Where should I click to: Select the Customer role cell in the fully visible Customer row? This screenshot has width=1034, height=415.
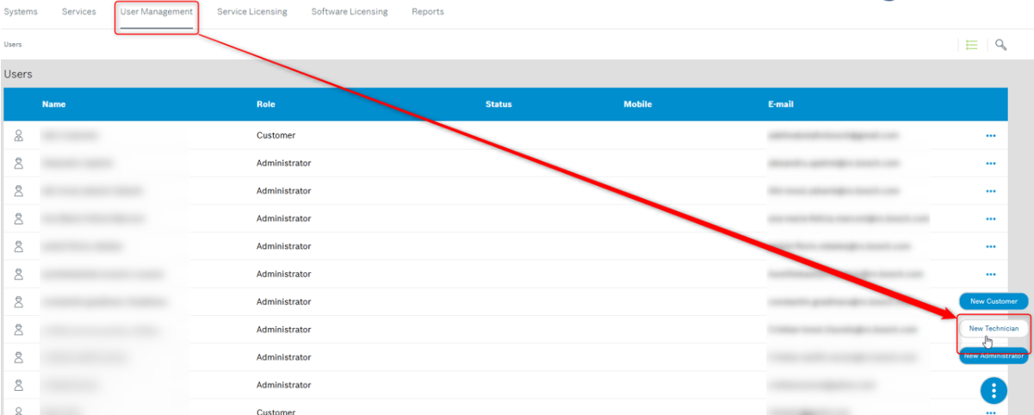coord(276,135)
